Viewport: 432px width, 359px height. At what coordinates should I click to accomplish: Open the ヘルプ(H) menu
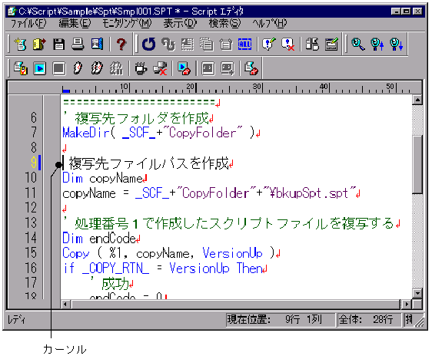[x=270, y=24]
